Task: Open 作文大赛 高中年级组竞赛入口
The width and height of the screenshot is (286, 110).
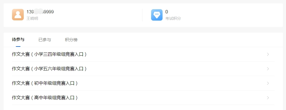Action: [x=45, y=98]
